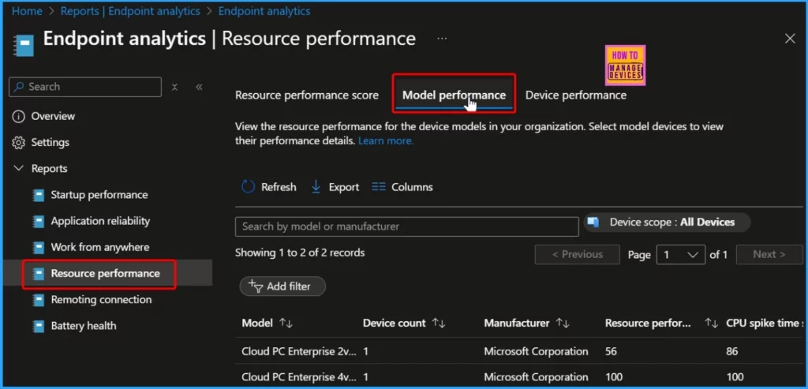Click the Overview info icon
Screen dimensions: 808x389
(19, 117)
